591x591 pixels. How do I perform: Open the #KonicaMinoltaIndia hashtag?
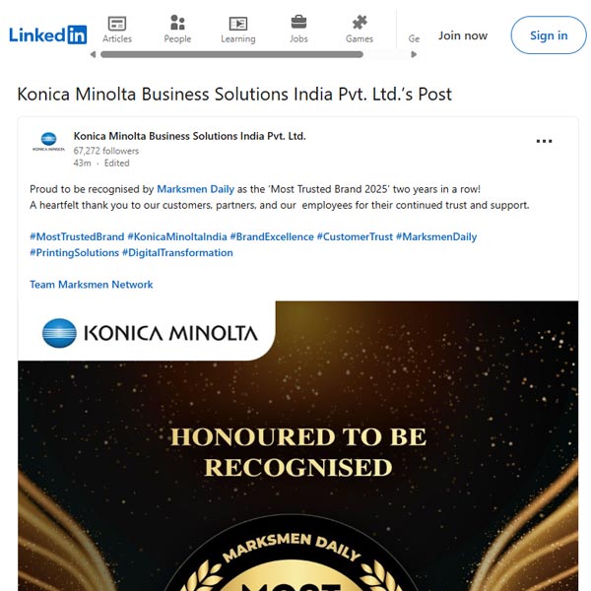click(x=177, y=236)
